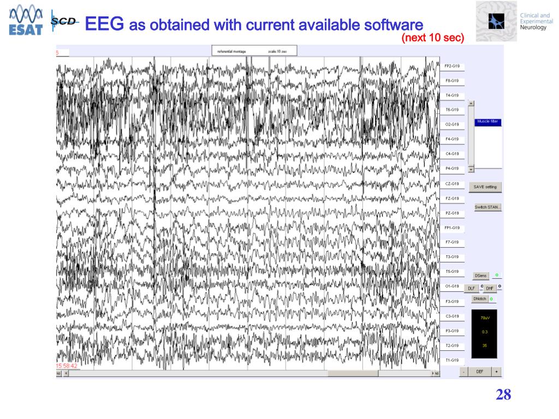Click the filter list vertical scrollbar track

[x=471, y=136]
